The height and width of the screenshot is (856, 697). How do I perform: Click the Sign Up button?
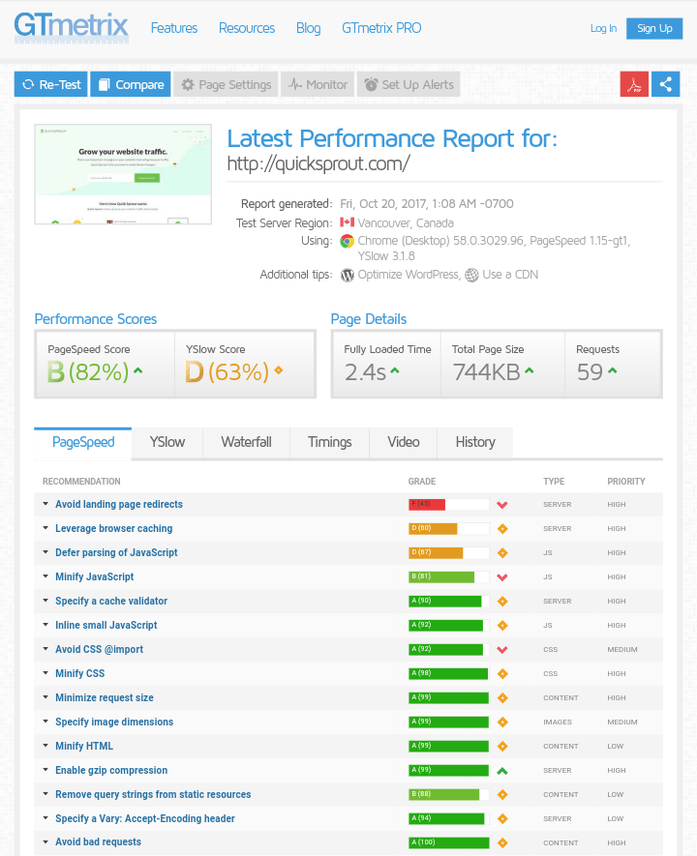coord(654,28)
